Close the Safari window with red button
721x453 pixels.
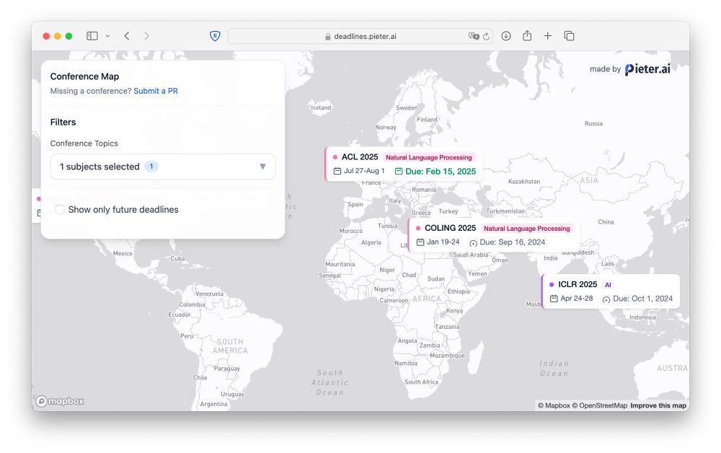click(x=46, y=36)
